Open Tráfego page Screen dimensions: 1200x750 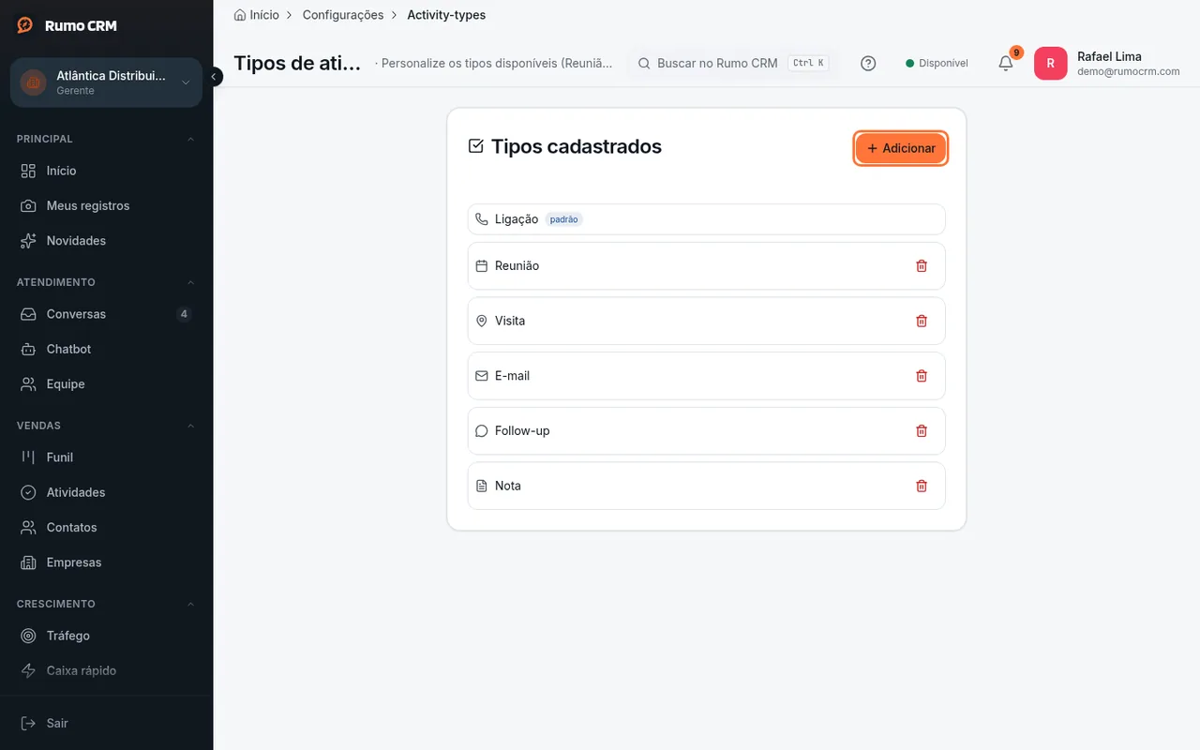[106, 636]
